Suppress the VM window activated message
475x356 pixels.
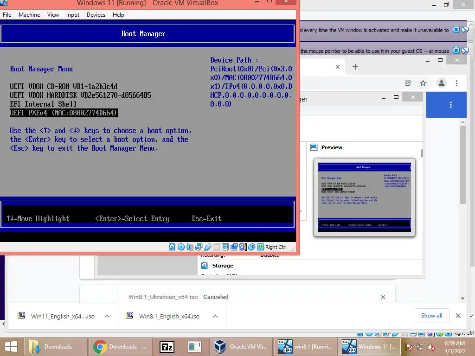(465, 30)
